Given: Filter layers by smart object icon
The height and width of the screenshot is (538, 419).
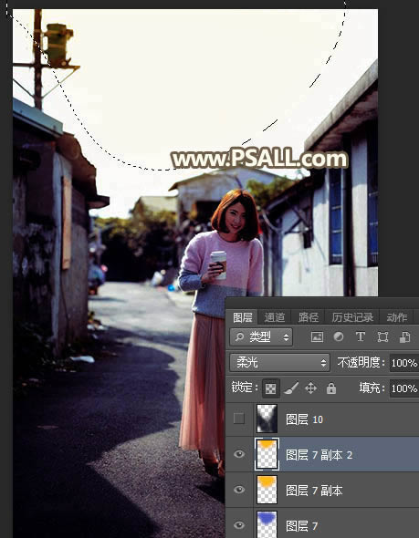Looking at the screenshot, I should click(x=404, y=337).
